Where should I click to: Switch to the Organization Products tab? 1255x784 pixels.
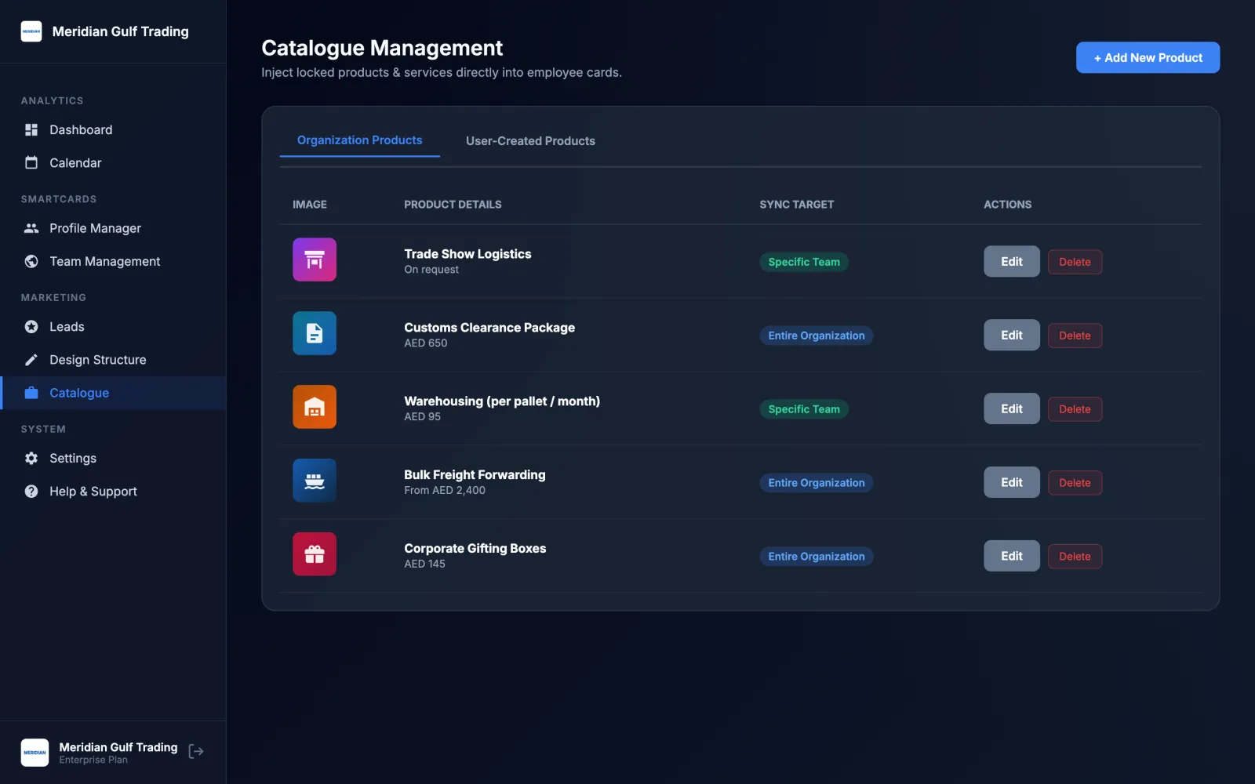(359, 140)
